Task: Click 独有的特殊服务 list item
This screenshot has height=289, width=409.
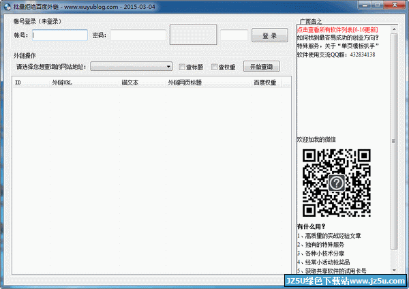Action: 321,245
